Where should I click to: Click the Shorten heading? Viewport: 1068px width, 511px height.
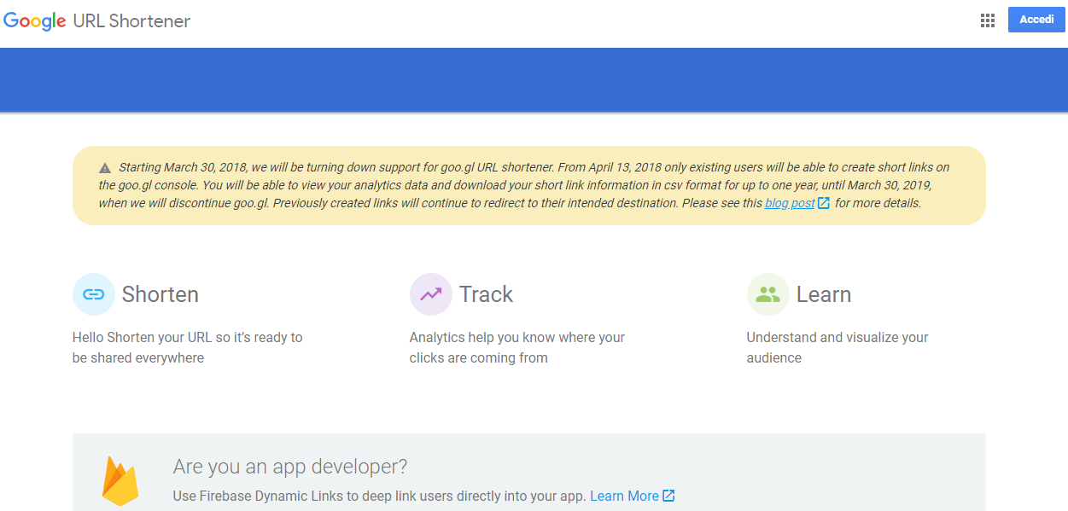click(160, 294)
